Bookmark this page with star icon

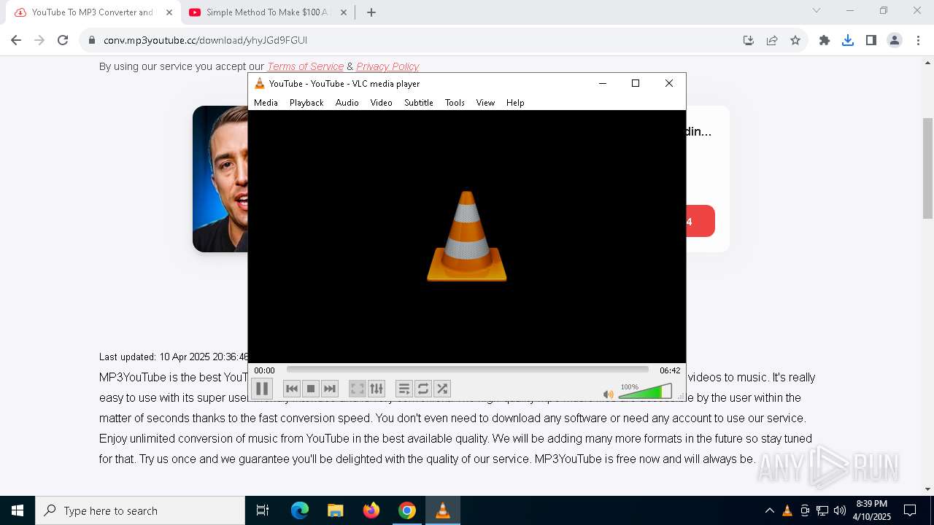pyautogui.click(x=795, y=40)
